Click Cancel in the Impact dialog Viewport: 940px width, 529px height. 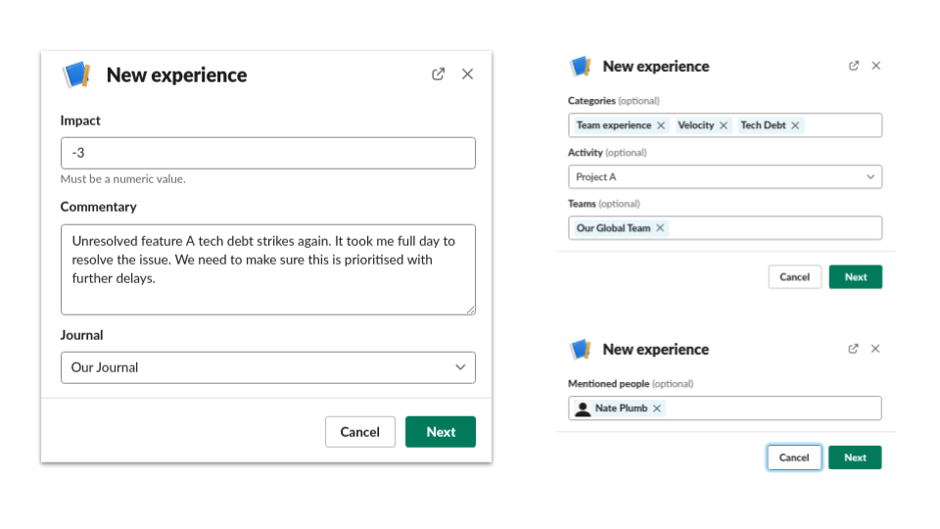pyautogui.click(x=359, y=432)
